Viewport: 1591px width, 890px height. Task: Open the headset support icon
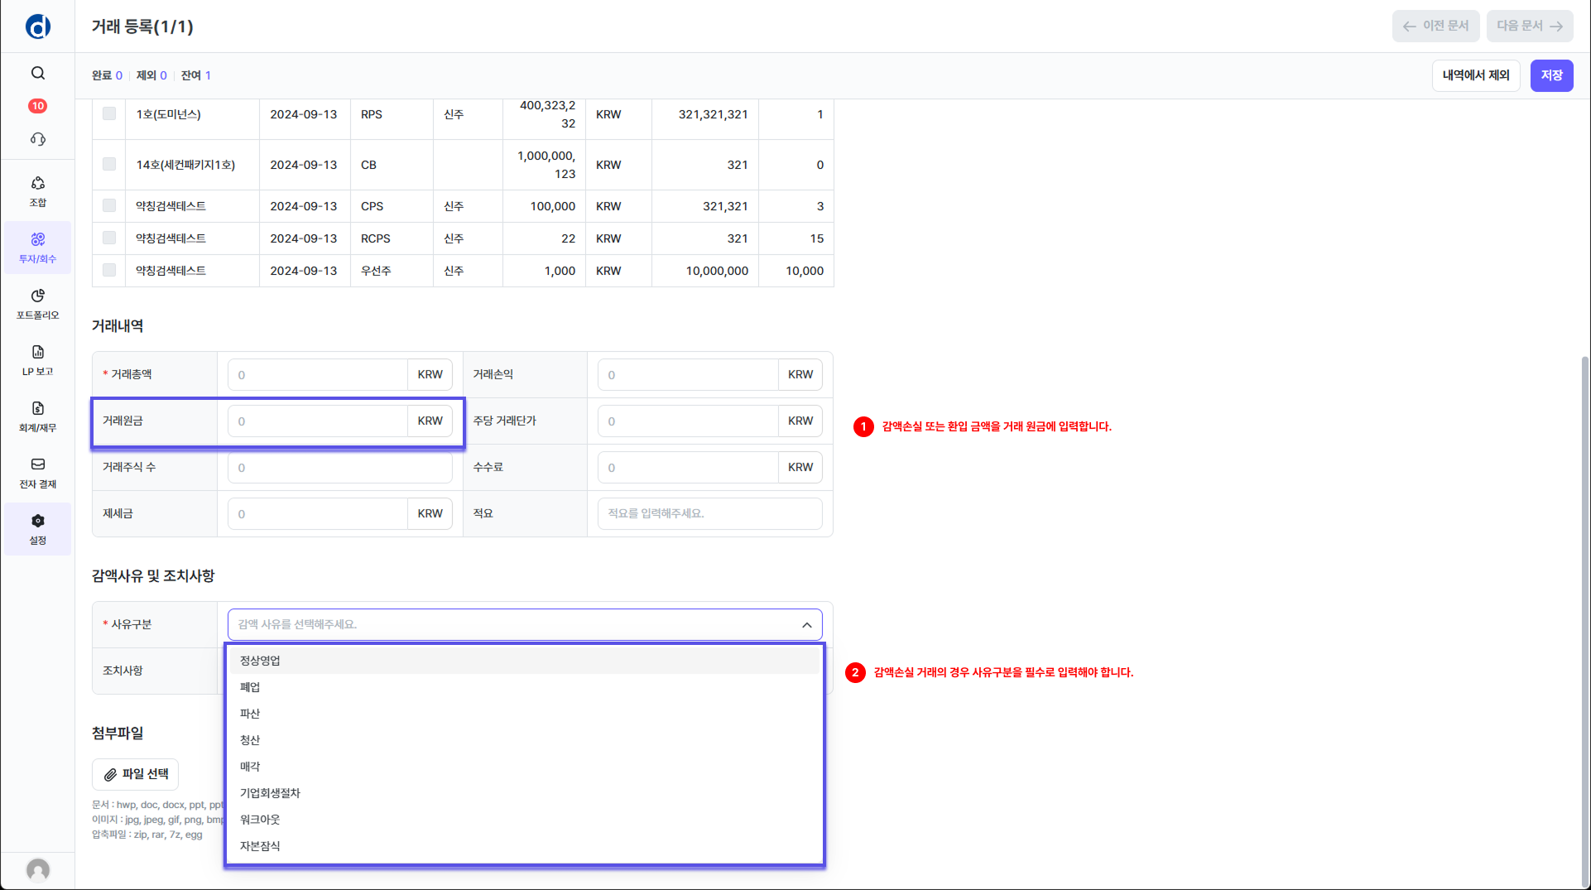(x=38, y=139)
